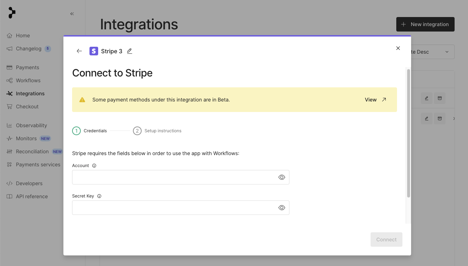Open Checkout in the sidebar
The height and width of the screenshot is (266, 468).
click(27, 107)
